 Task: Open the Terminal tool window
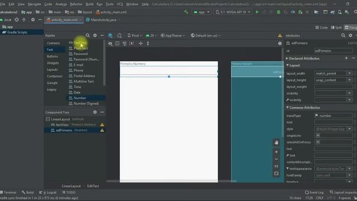(8, 192)
